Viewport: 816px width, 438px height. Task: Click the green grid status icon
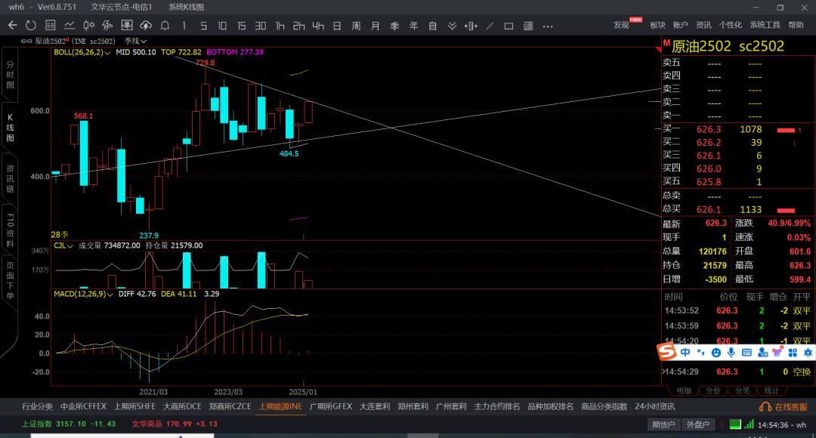pyautogui.click(x=735, y=424)
